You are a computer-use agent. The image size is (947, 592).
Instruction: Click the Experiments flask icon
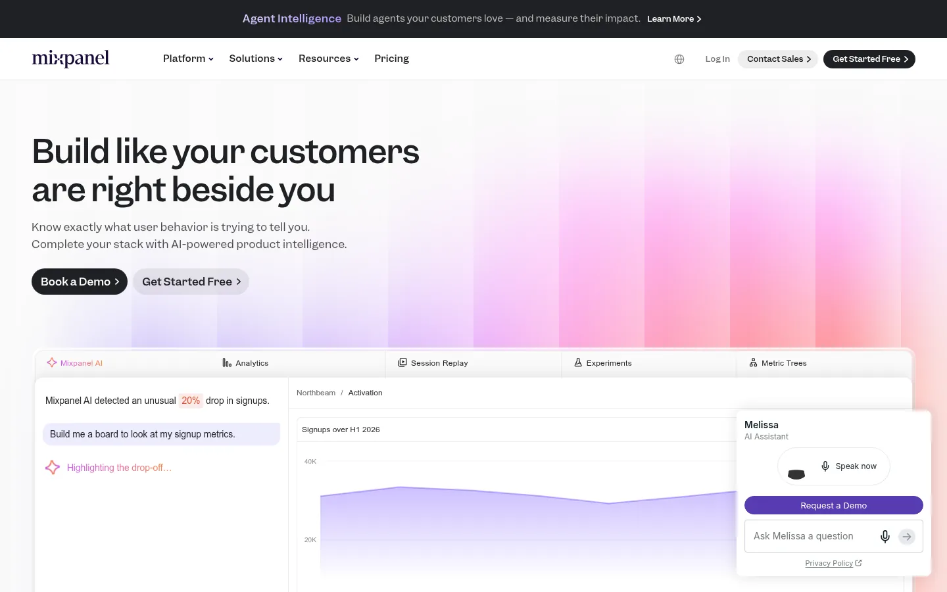(x=578, y=362)
